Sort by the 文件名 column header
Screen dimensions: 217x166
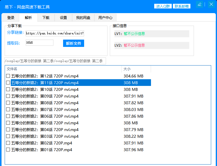point(63,69)
